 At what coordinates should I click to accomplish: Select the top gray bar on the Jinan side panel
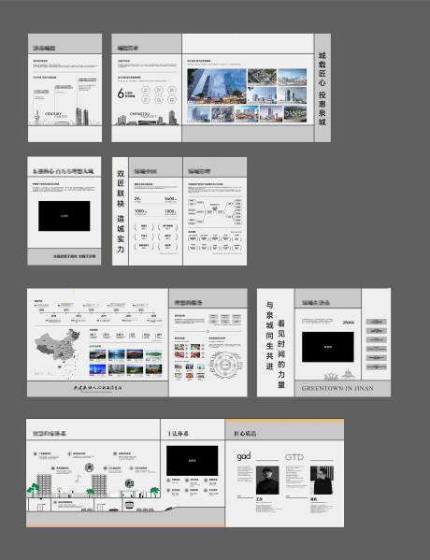pyautogui.click(x=377, y=322)
